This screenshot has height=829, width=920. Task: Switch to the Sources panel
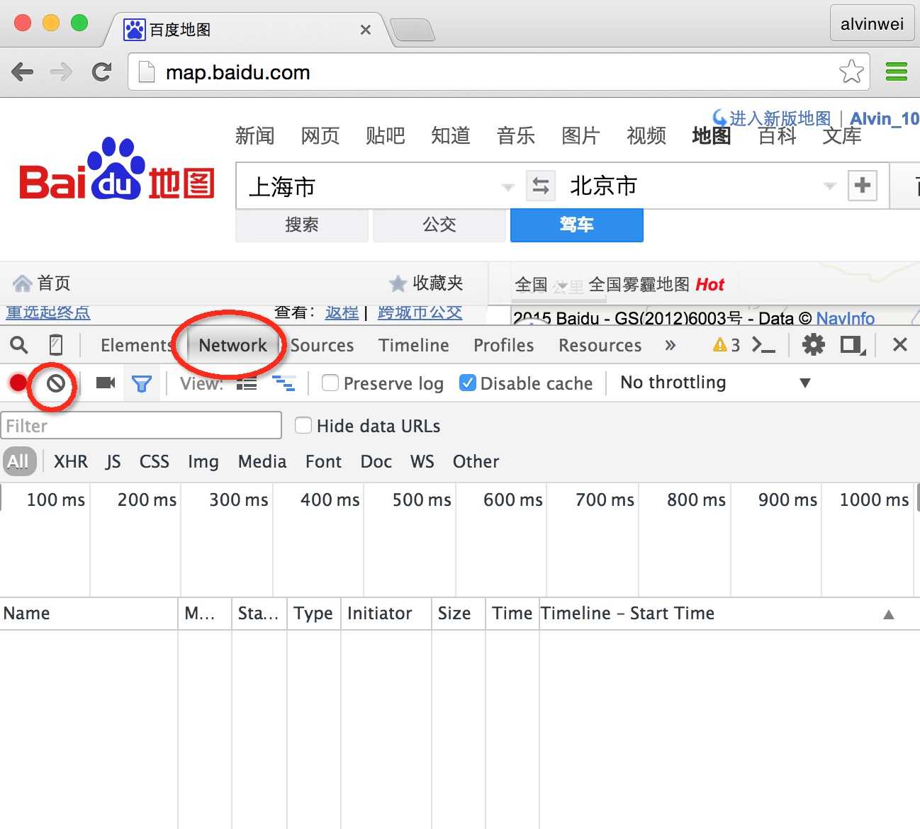pyautogui.click(x=322, y=345)
